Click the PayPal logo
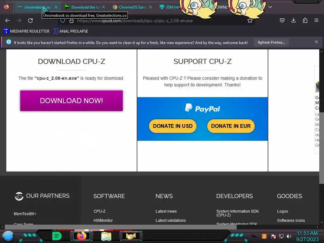The width and height of the screenshot is (324, 243). pos(202,108)
